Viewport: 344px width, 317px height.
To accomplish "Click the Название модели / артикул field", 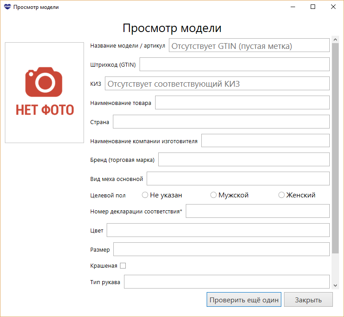I will pyautogui.click(x=249, y=45).
